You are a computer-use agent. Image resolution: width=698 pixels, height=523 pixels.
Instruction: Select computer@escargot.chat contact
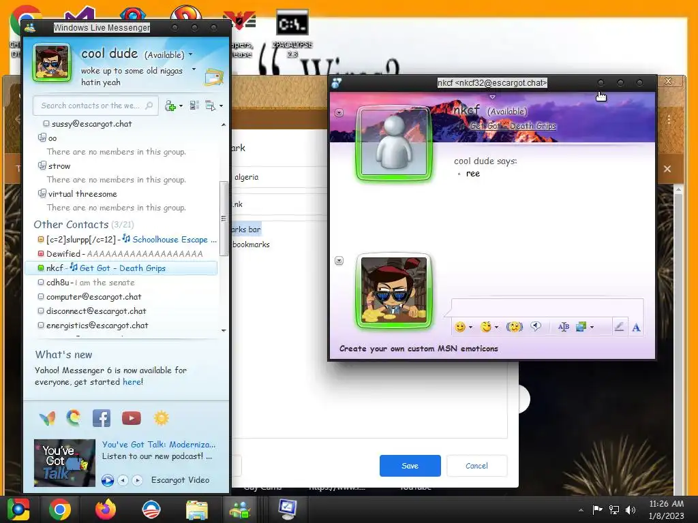point(89,297)
